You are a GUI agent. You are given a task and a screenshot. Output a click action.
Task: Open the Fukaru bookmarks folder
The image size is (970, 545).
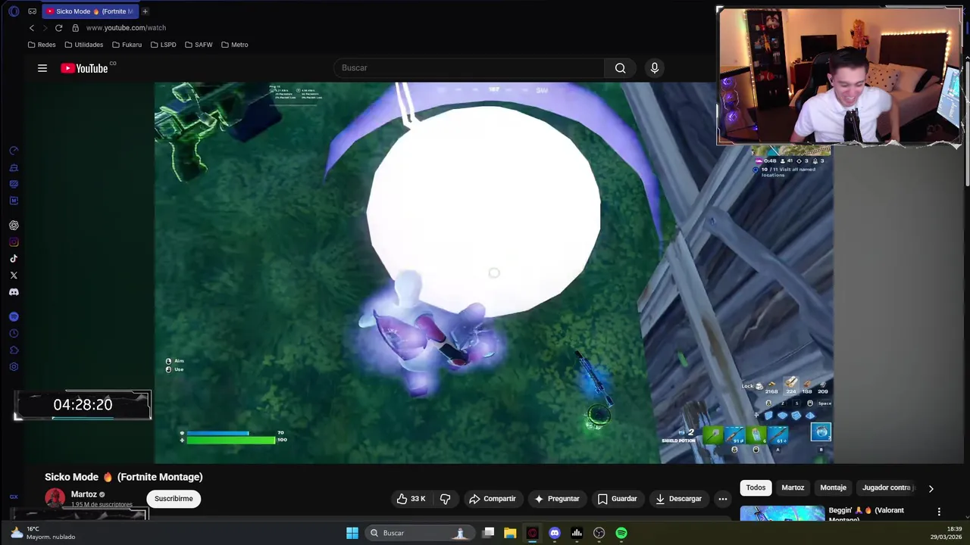pos(127,45)
